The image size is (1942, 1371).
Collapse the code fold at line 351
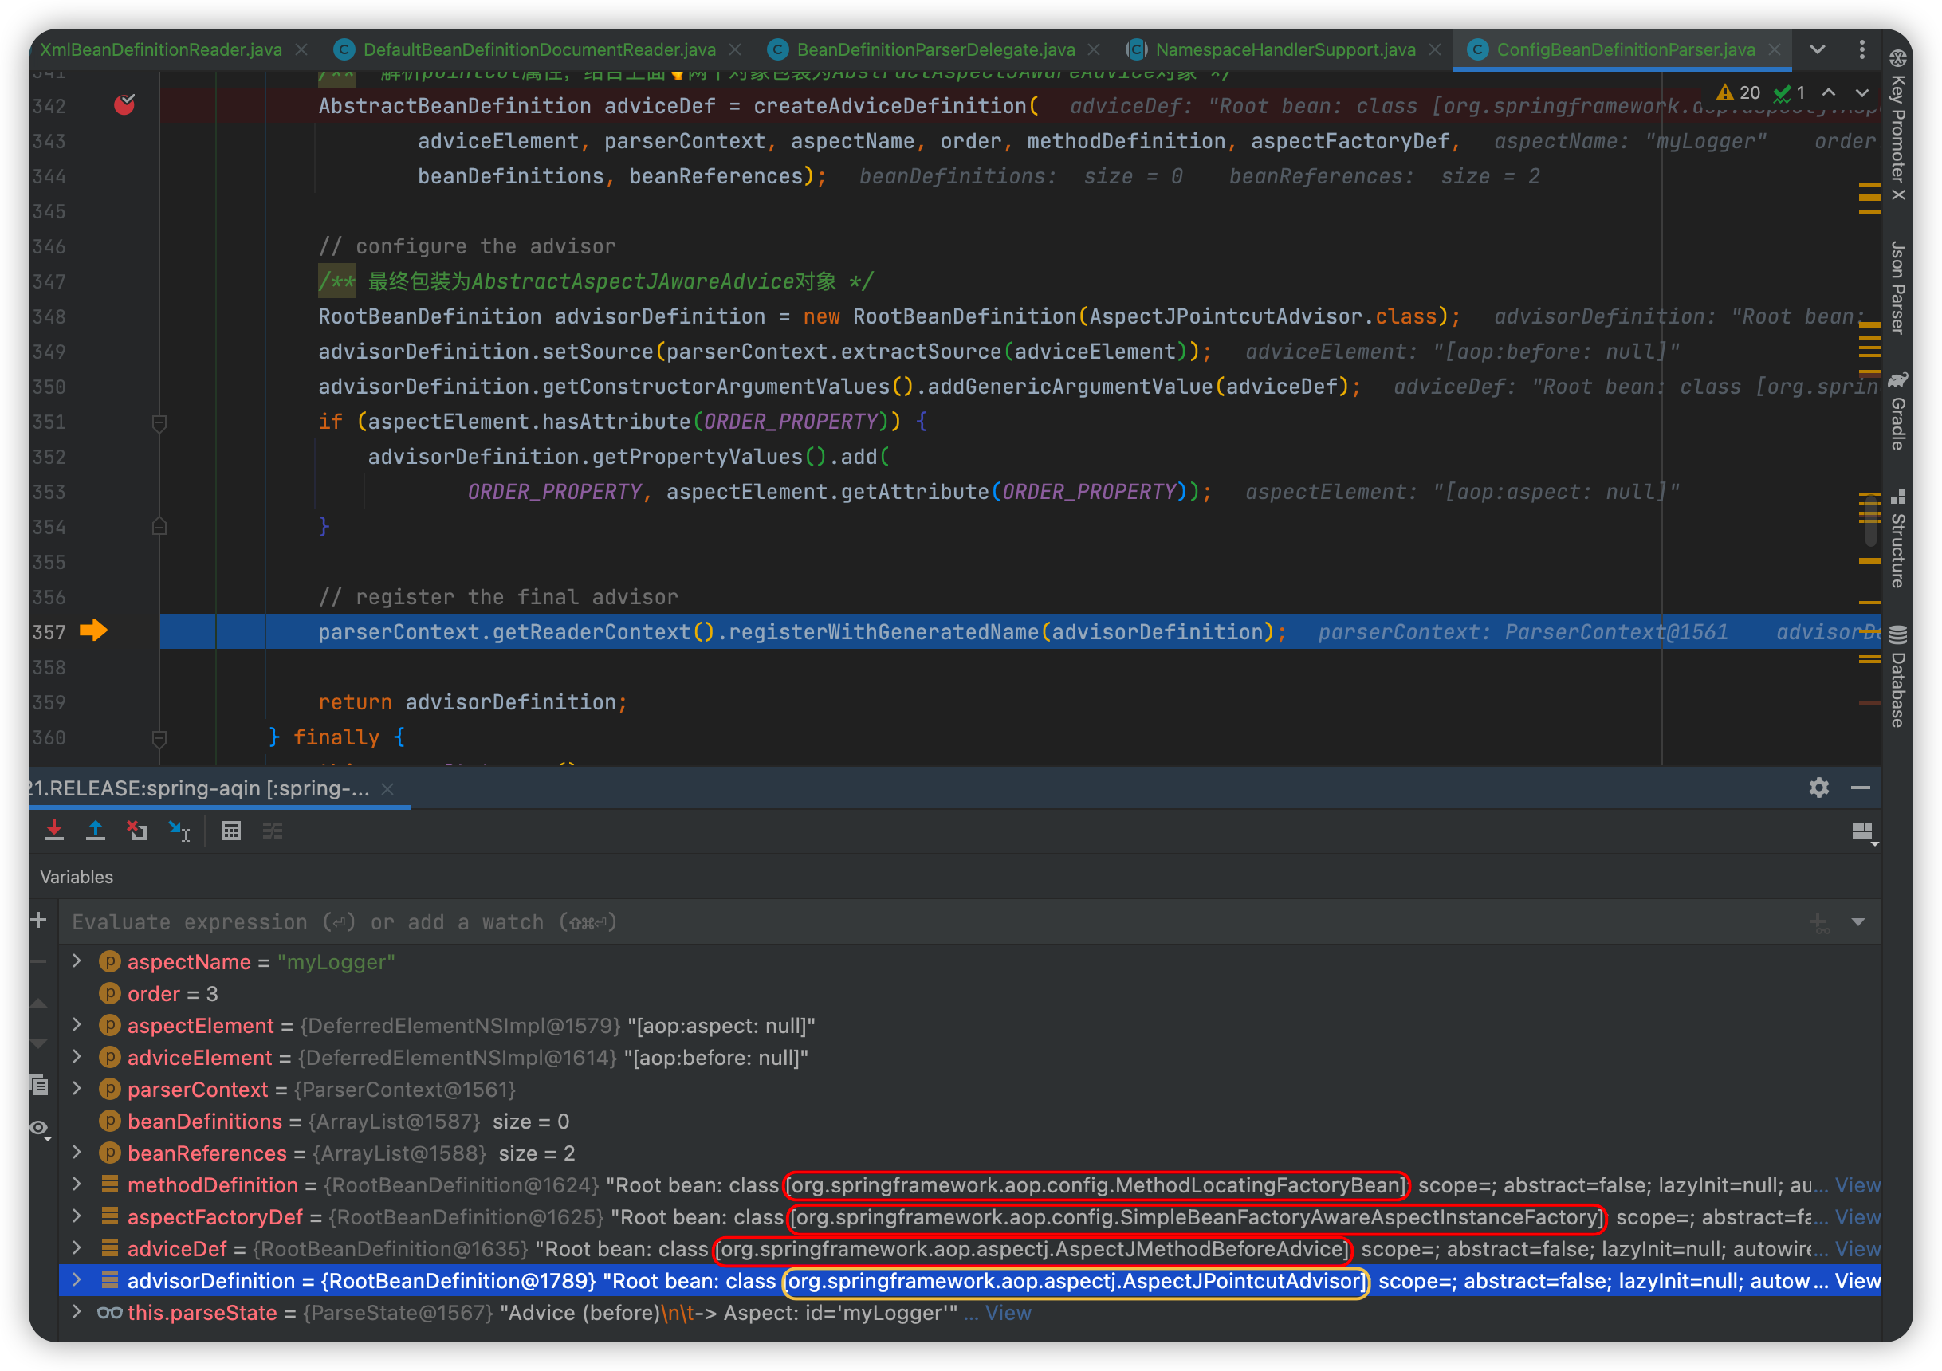tap(159, 422)
